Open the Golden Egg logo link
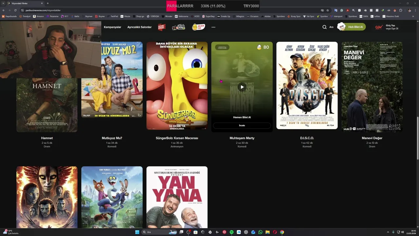This screenshot has height=236, width=419. (x=198, y=27)
